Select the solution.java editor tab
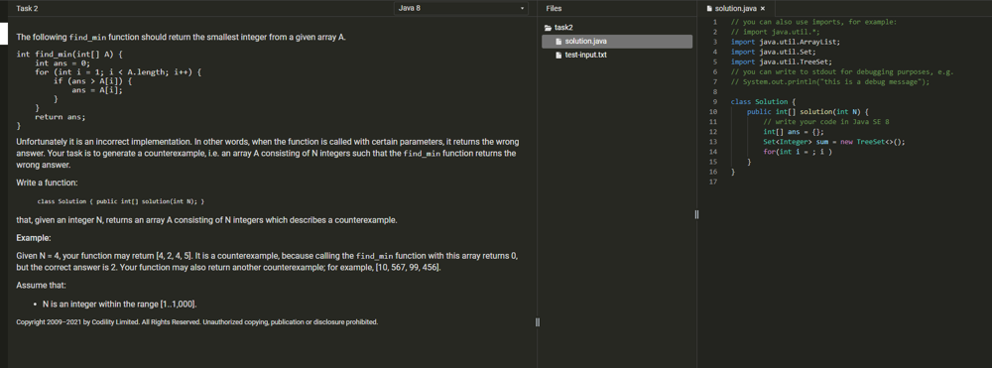The height and width of the screenshot is (368, 992). 735,8
